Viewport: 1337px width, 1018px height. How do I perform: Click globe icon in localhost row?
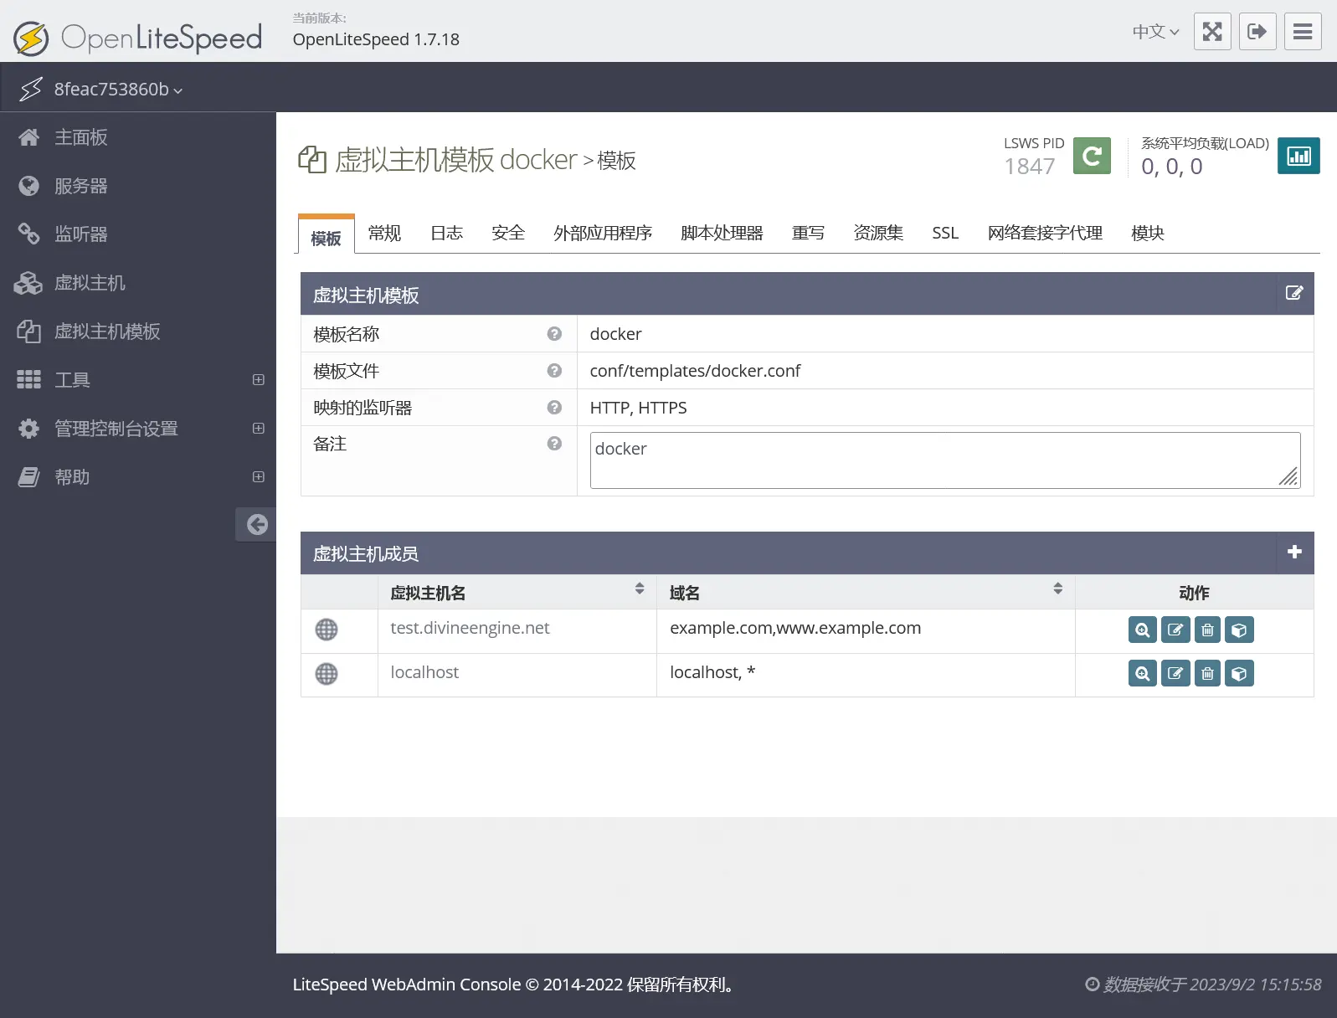(327, 674)
